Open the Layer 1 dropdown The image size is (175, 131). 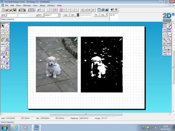click(59, 15)
